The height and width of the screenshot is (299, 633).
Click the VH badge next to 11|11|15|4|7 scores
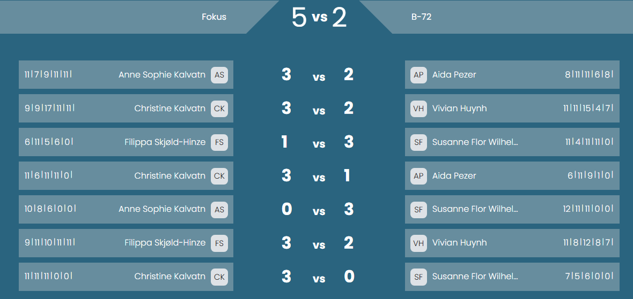click(418, 108)
